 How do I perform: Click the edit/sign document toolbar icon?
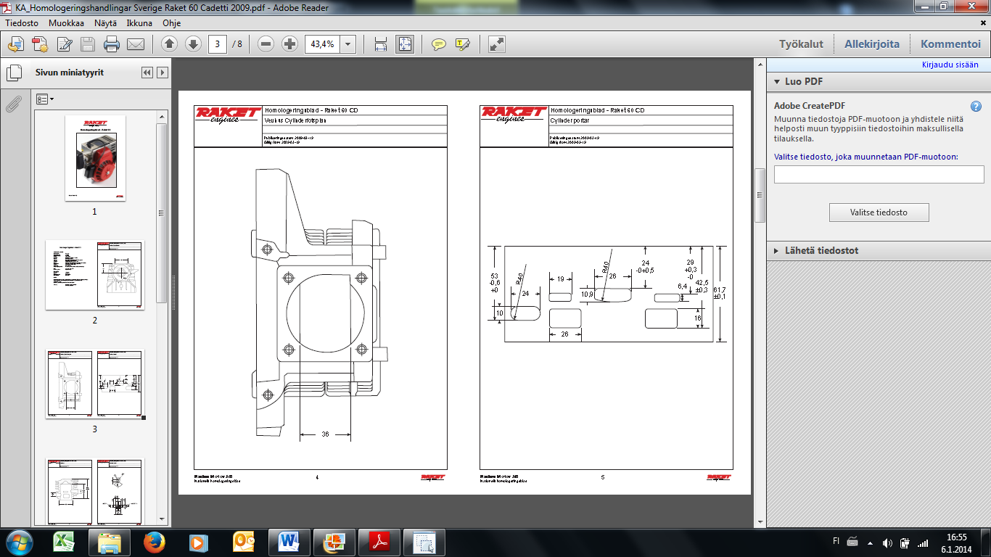coord(65,44)
